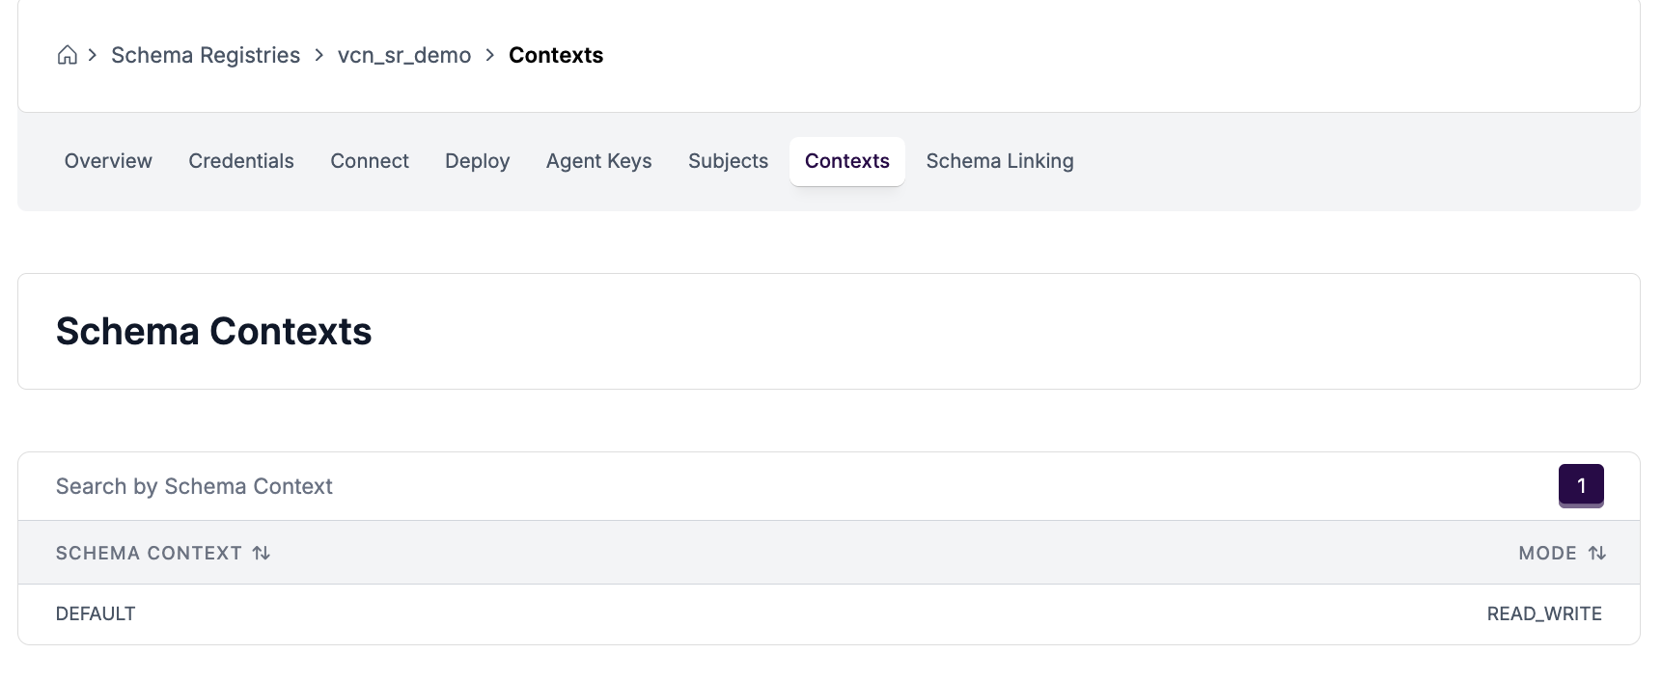Sort using the Mode column arrows icon
Viewport: 1662px width, 681px height.
click(x=1596, y=553)
